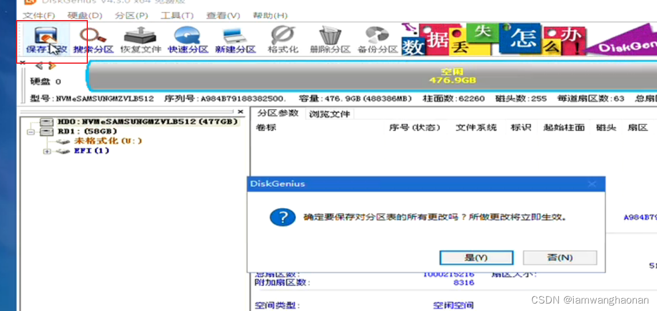Click the 附加扇区数 label
This screenshot has width=657, height=311.
point(283,282)
